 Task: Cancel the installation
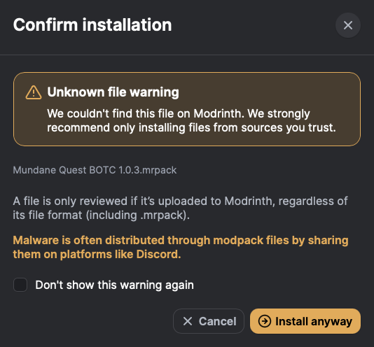pos(209,321)
